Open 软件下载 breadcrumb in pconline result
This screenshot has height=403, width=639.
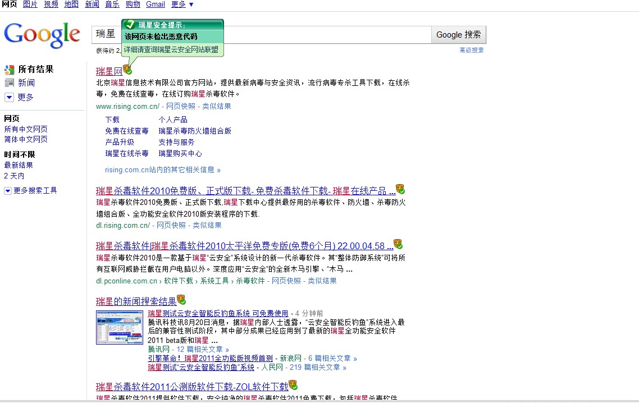[179, 281]
